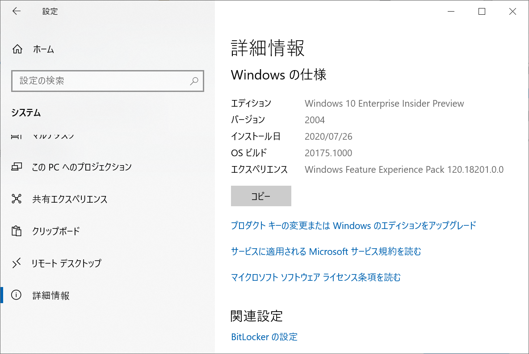Click the 詳細情報 info icon
The width and height of the screenshot is (529, 354).
[16, 295]
